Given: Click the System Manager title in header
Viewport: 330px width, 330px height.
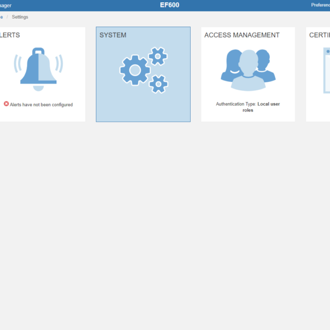Looking at the screenshot, I should [x=6, y=6].
